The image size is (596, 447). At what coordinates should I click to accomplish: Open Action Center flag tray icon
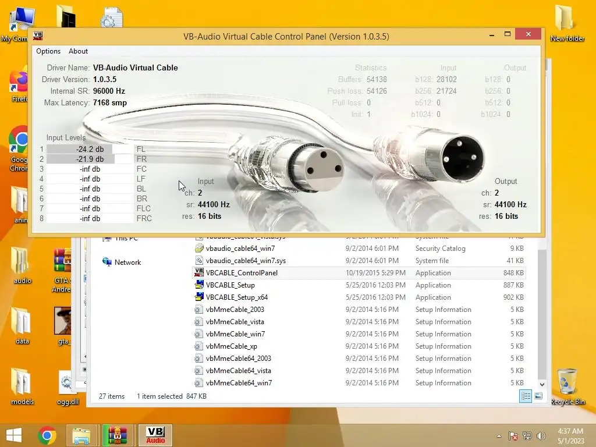point(513,436)
